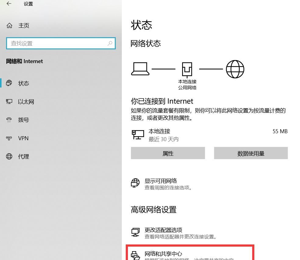Click 更改适配器选项 link

click(x=163, y=230)
